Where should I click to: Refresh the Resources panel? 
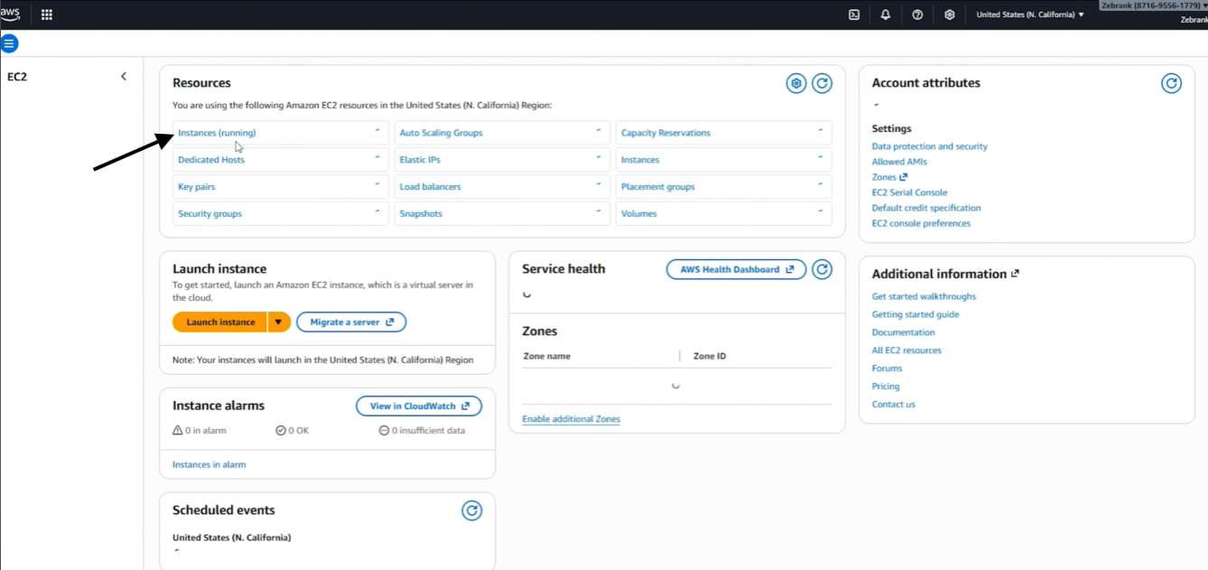(x=822, y=83)
